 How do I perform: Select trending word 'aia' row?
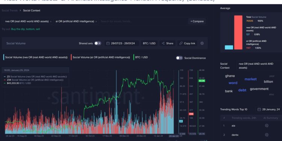coord(251,126)
